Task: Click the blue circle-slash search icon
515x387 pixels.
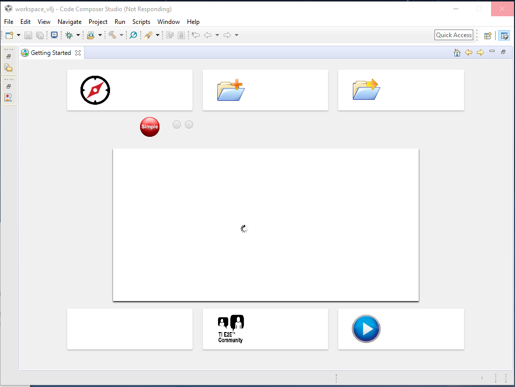Action: coord(133,35)
